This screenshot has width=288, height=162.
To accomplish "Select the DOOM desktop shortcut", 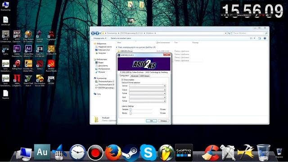I will point(51,80).
